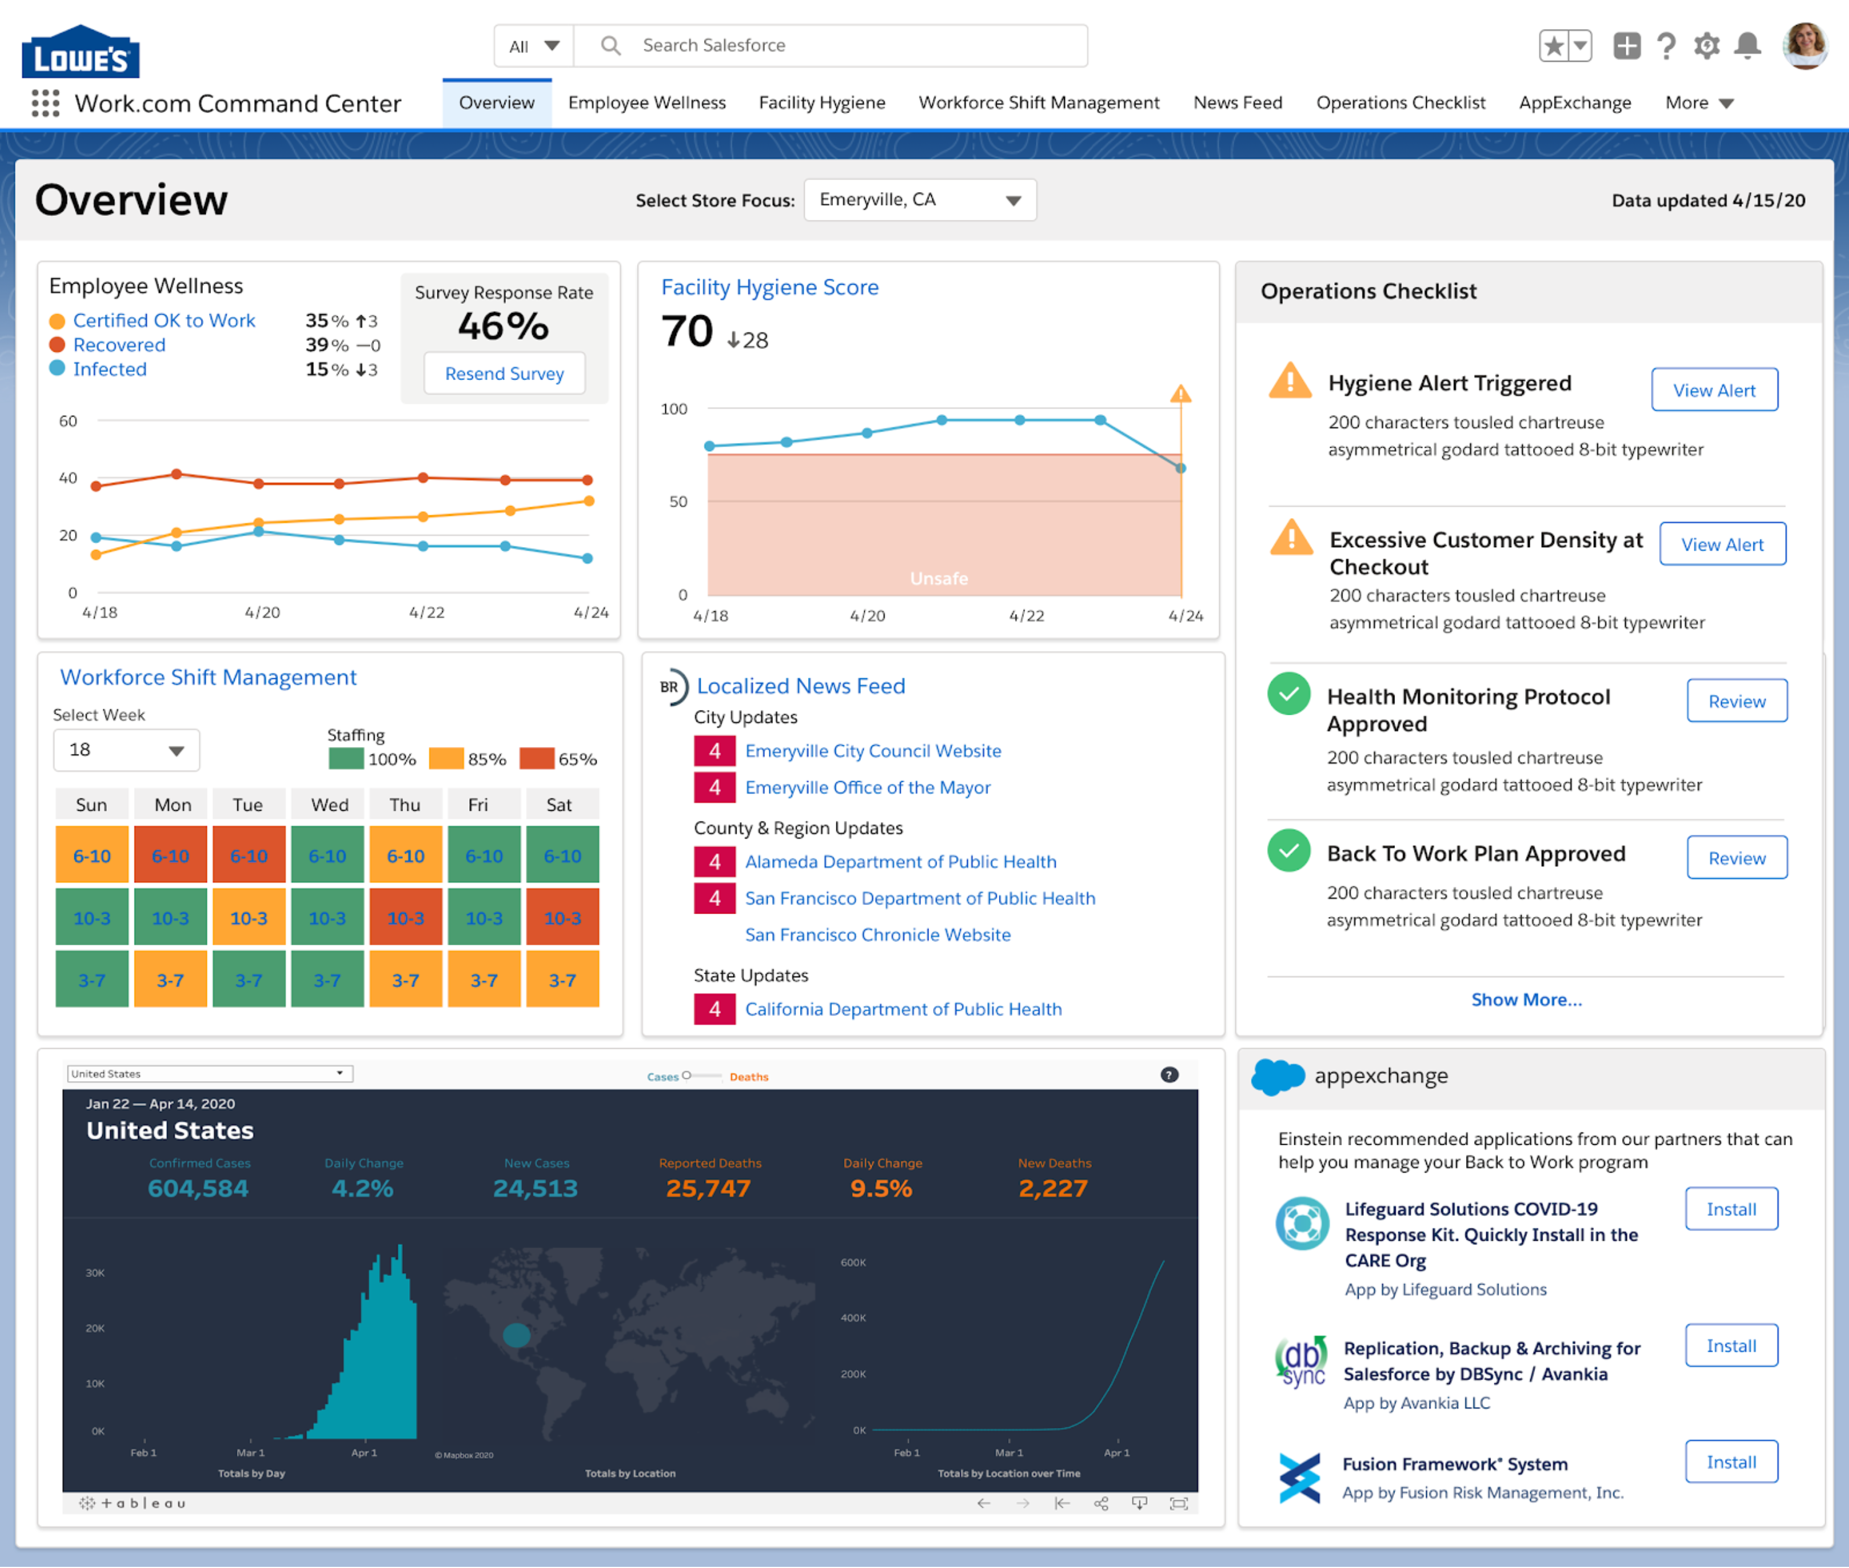Image resolution: width=1849 pixels, height=1568 pixels.
Task: Open the Emeryville City Council Website link
Action: tap(873, 751)
